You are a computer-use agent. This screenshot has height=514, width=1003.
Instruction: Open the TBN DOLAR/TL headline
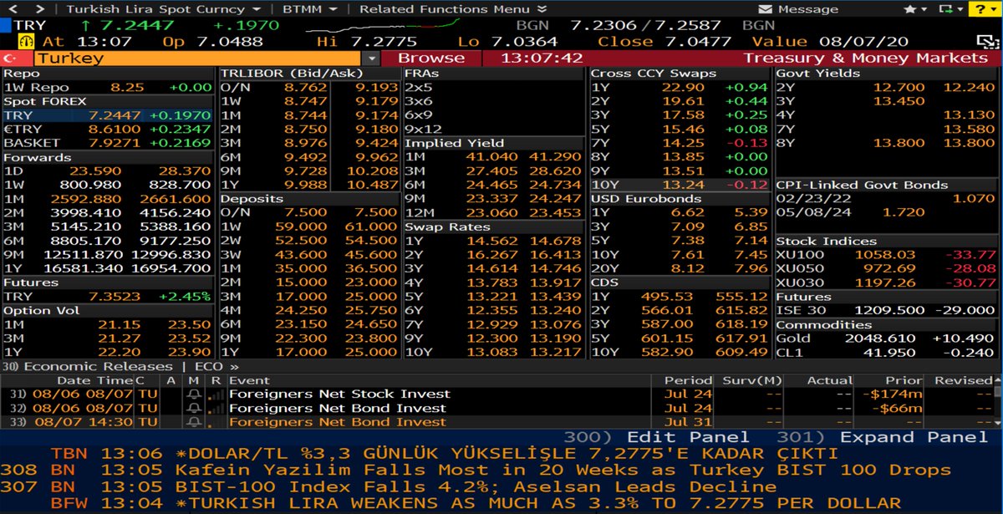pyautogui.click(x=444, y=454)
